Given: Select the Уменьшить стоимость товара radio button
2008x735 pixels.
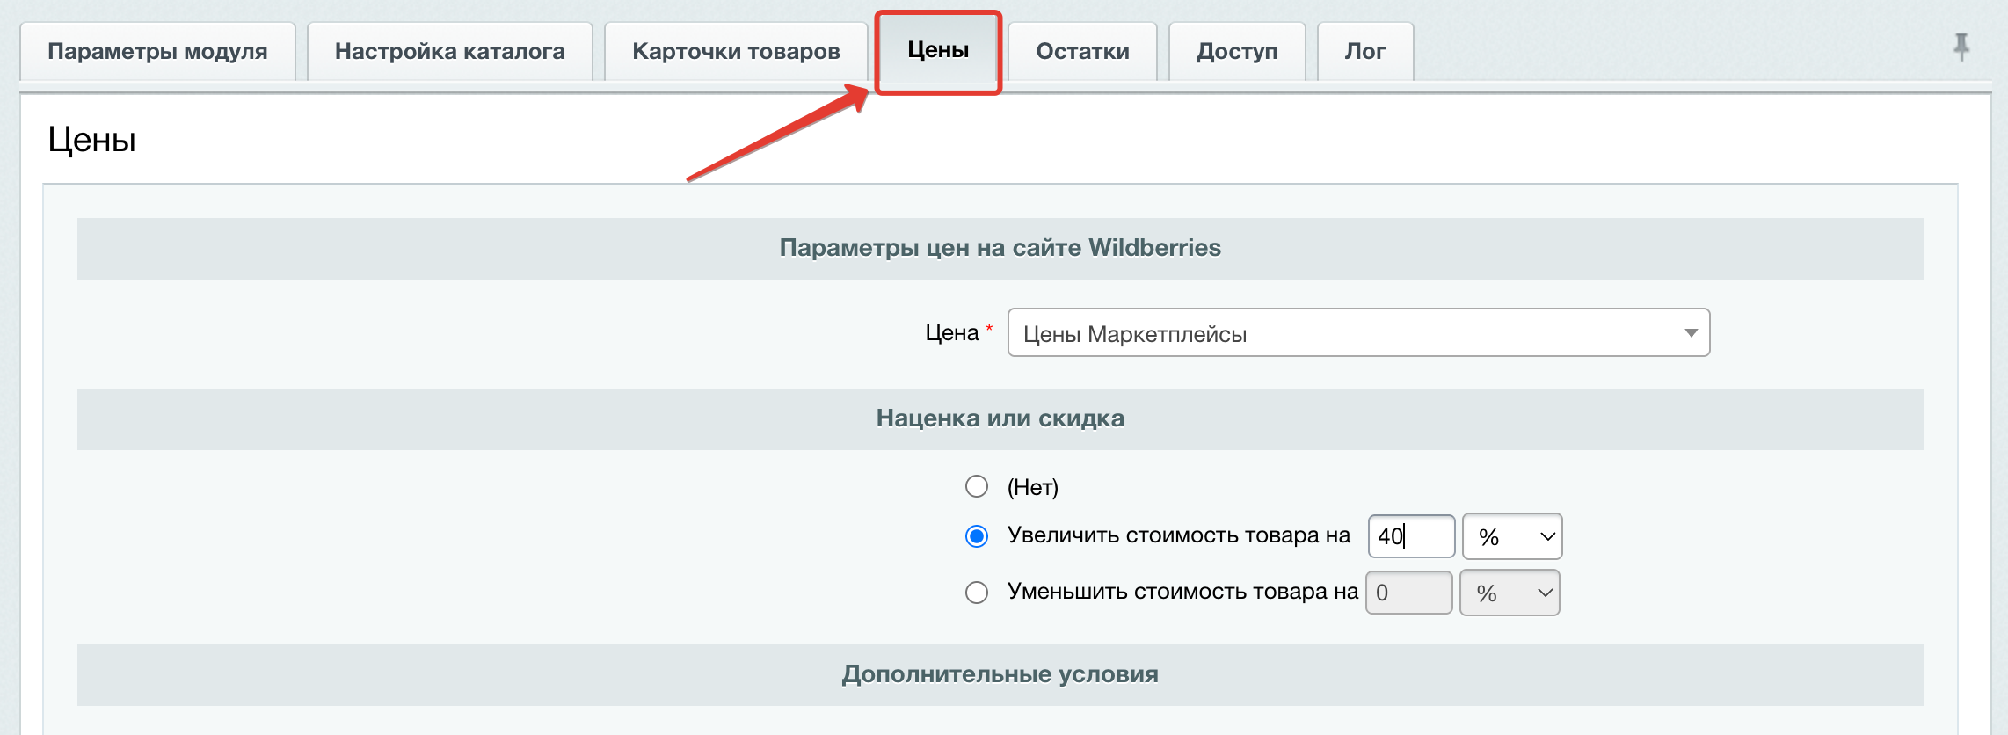Looking at the screenshot, I should (x=977, y=593).
